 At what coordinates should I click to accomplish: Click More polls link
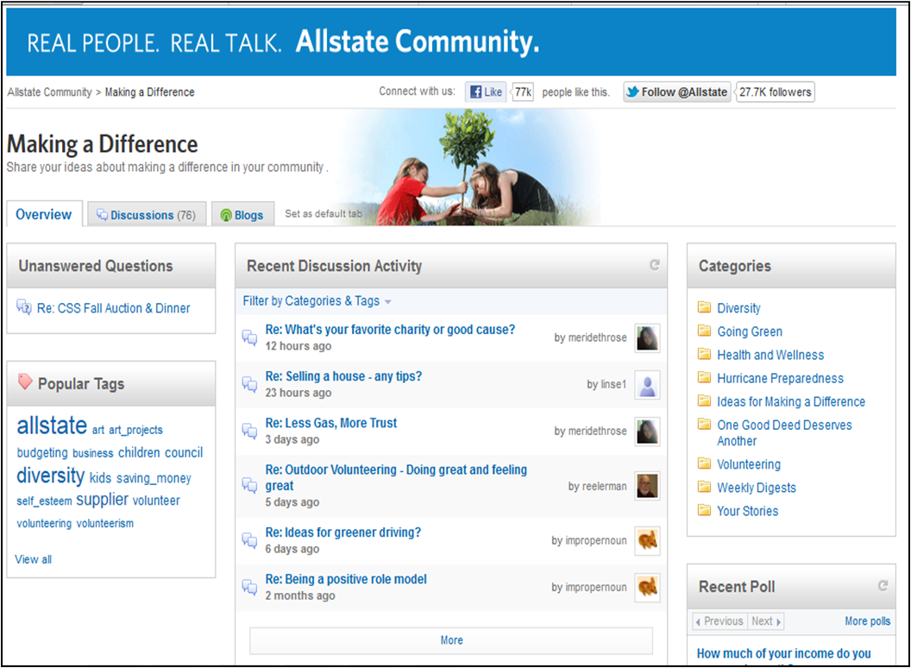tap(867, 621)
